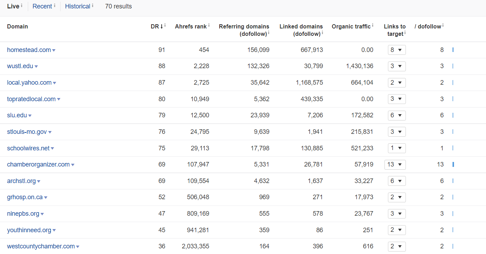Expand the caret menu beside topratedlocal.com

point(59,100)
